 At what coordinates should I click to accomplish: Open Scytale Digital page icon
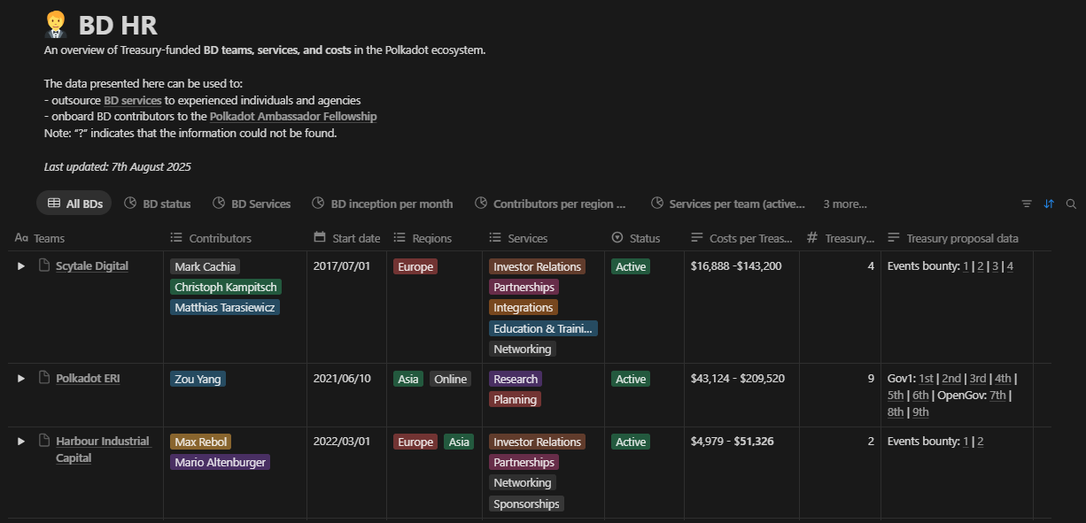coord(44,266)
